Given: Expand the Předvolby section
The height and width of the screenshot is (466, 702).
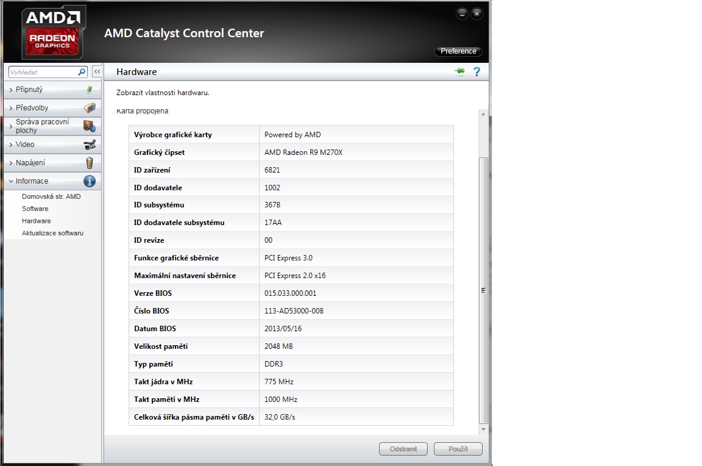Looking at the screenshot, I should coord(52,107).
